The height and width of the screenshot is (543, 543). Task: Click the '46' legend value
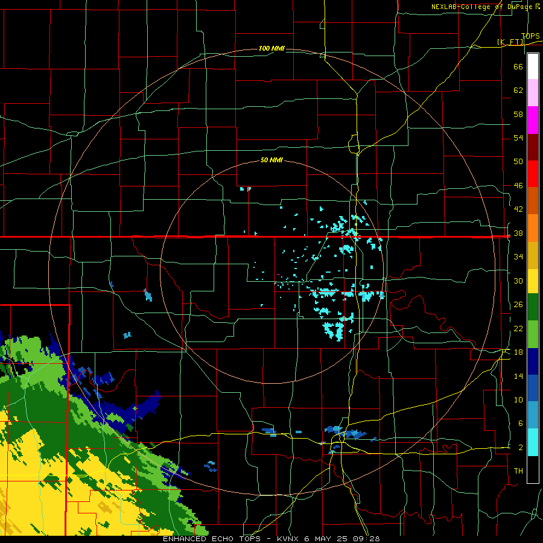[518, 186]
